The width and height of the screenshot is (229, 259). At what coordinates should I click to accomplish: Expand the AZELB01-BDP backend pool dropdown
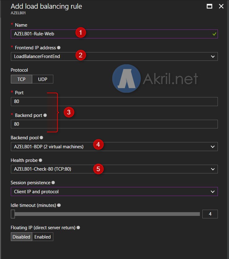tap(114, 146)
